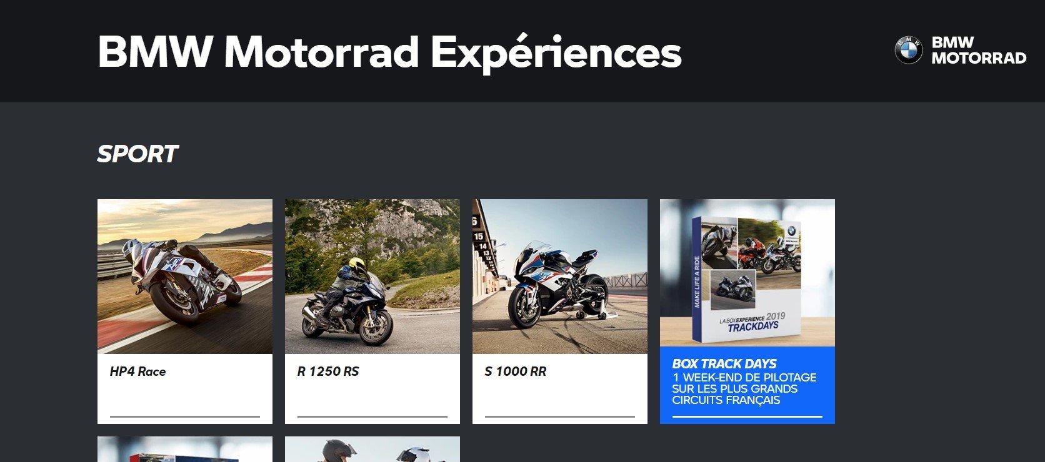Open the BMW Motorrad wordmark link
1045x462 pixels.
coord(979,50)
